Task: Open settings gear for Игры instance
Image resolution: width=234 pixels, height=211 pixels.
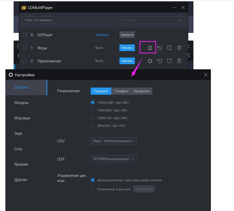Action: [150, 48]
